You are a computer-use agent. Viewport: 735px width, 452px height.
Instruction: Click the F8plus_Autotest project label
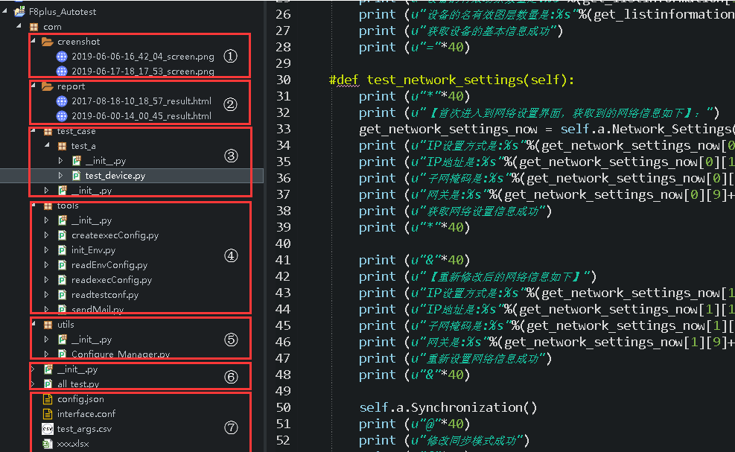click(63, 12)
